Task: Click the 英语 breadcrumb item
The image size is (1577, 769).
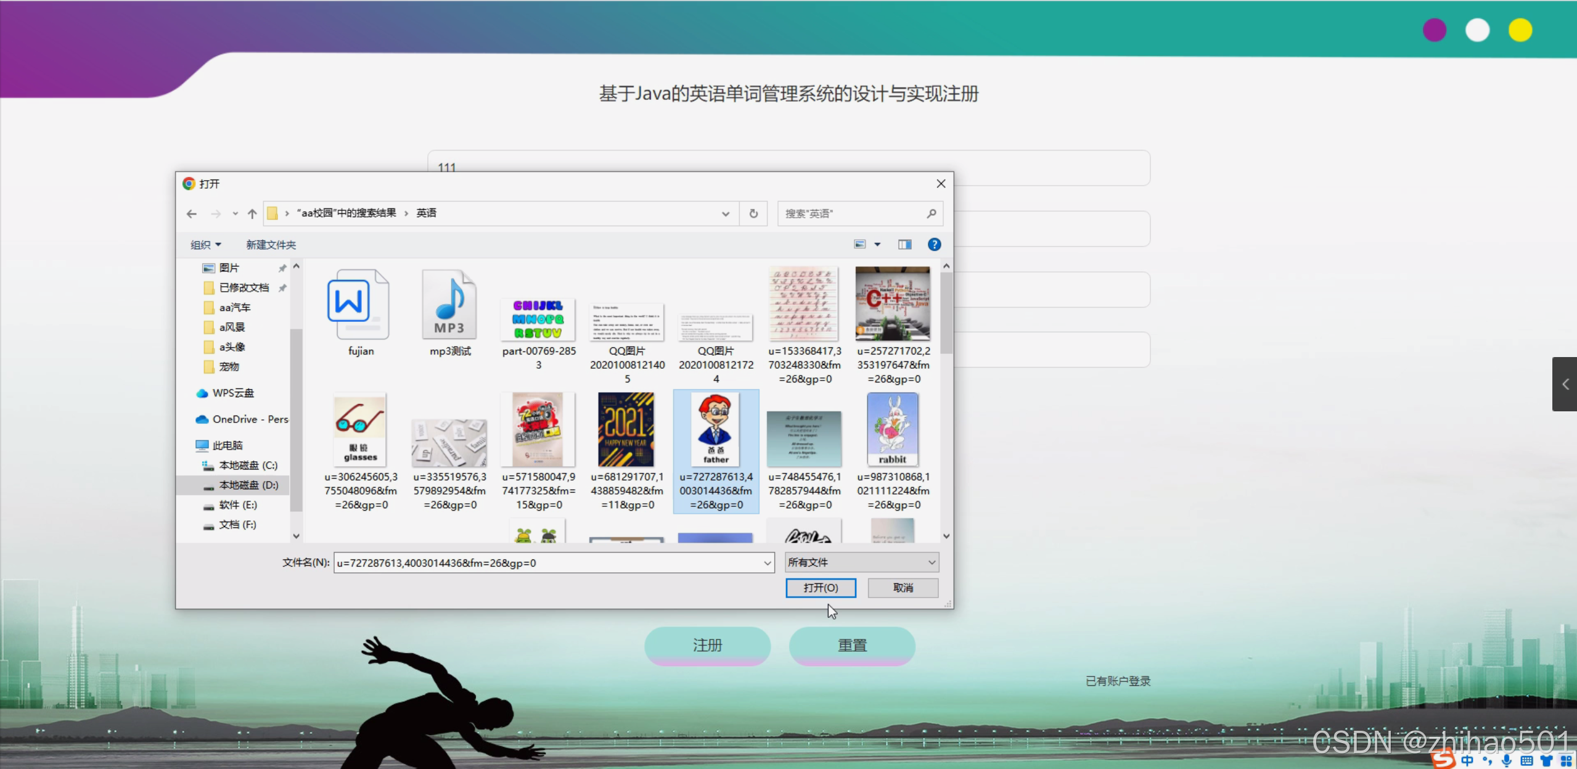Action: [x=426, y=213]
